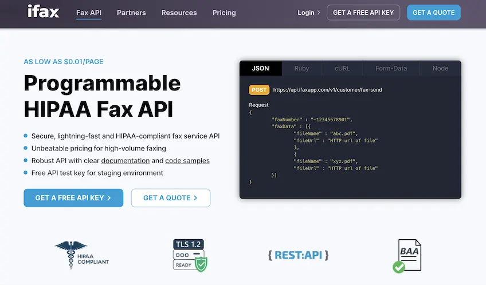Viewport: 486px width, 285px height.
Task: Expand the Login link with chevron
Action: (x=309, y=13)
